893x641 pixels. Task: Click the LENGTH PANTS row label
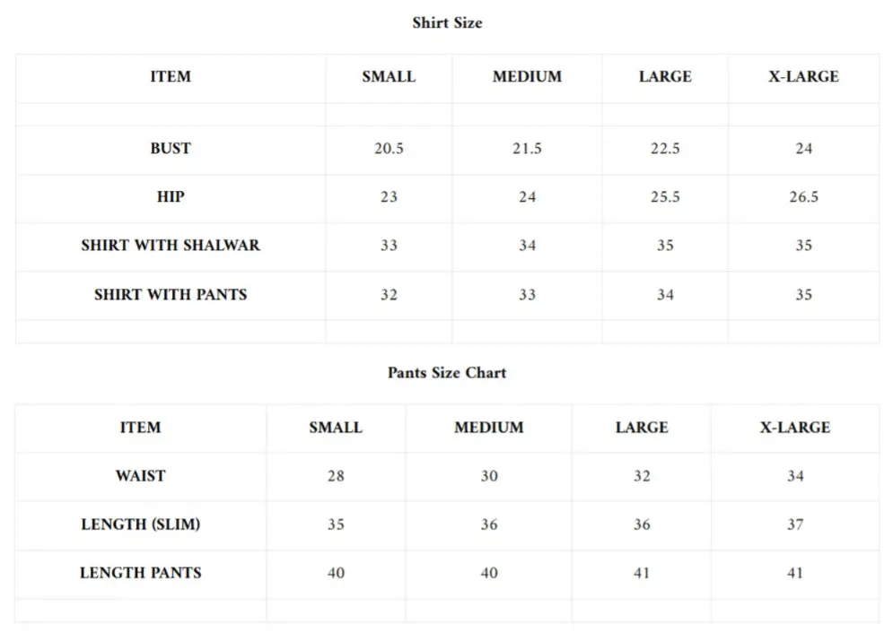tap(141, 573)
